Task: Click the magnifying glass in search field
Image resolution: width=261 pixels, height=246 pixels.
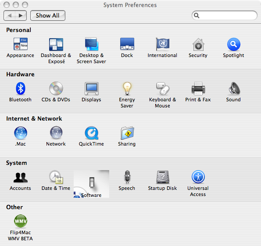Action: 197,15
